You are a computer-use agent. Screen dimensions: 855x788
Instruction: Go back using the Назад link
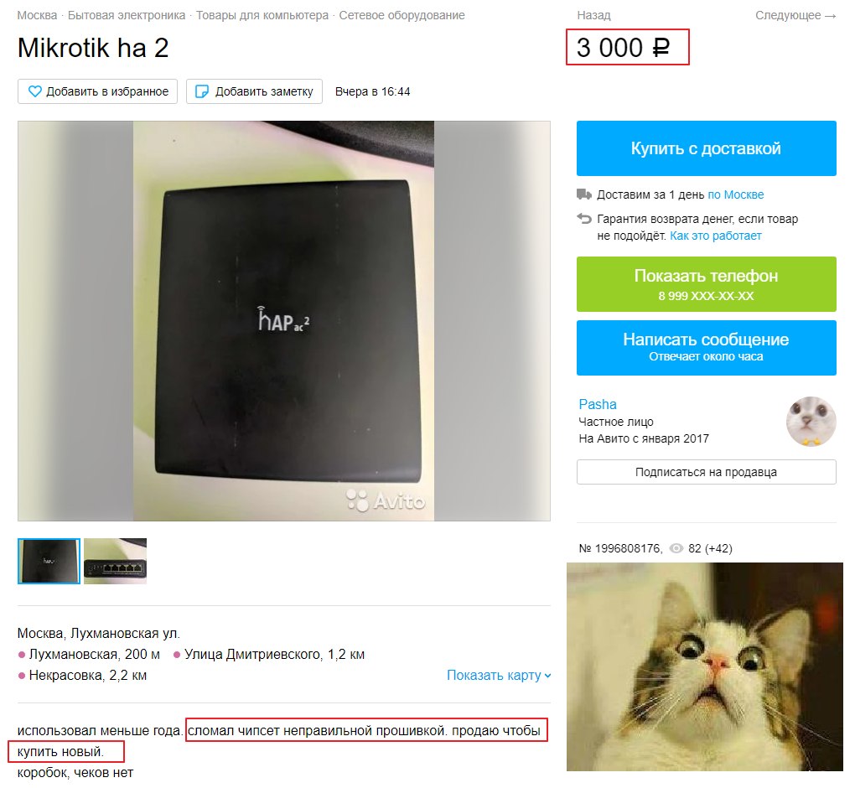pyautogui.click(x=593, y=15)
